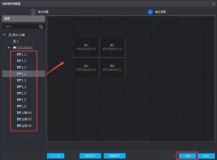Image resolution: width=217 pixels, height=160 pixels.
Task: Click the show screen number button
Action: tap(90, 156)
